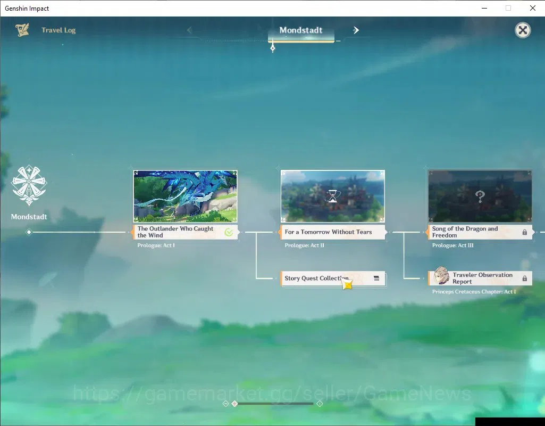The height and width of the screenshot is (426, 545).
Task: Go to previous region with left arrow
Action: 189,30
